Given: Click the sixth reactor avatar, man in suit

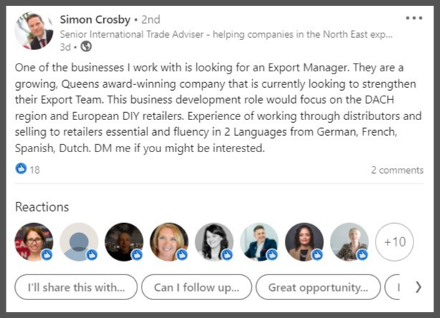Looking at the screenshot, I should click(259, 242).
